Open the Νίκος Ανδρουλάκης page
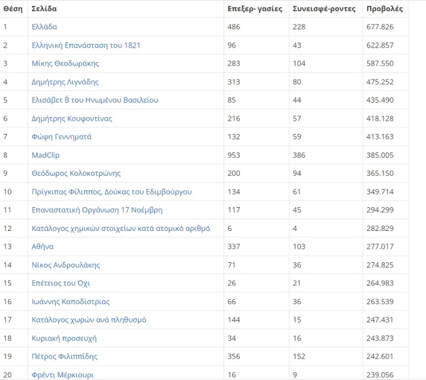Viewport: 426px width, 380px height. pyautogui.click(x=66, y=265)
